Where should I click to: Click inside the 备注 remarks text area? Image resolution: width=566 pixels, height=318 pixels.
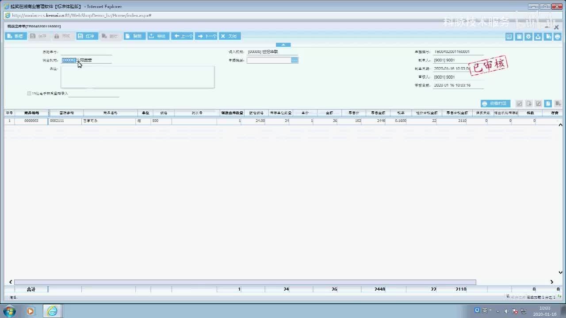pos(137,77)
